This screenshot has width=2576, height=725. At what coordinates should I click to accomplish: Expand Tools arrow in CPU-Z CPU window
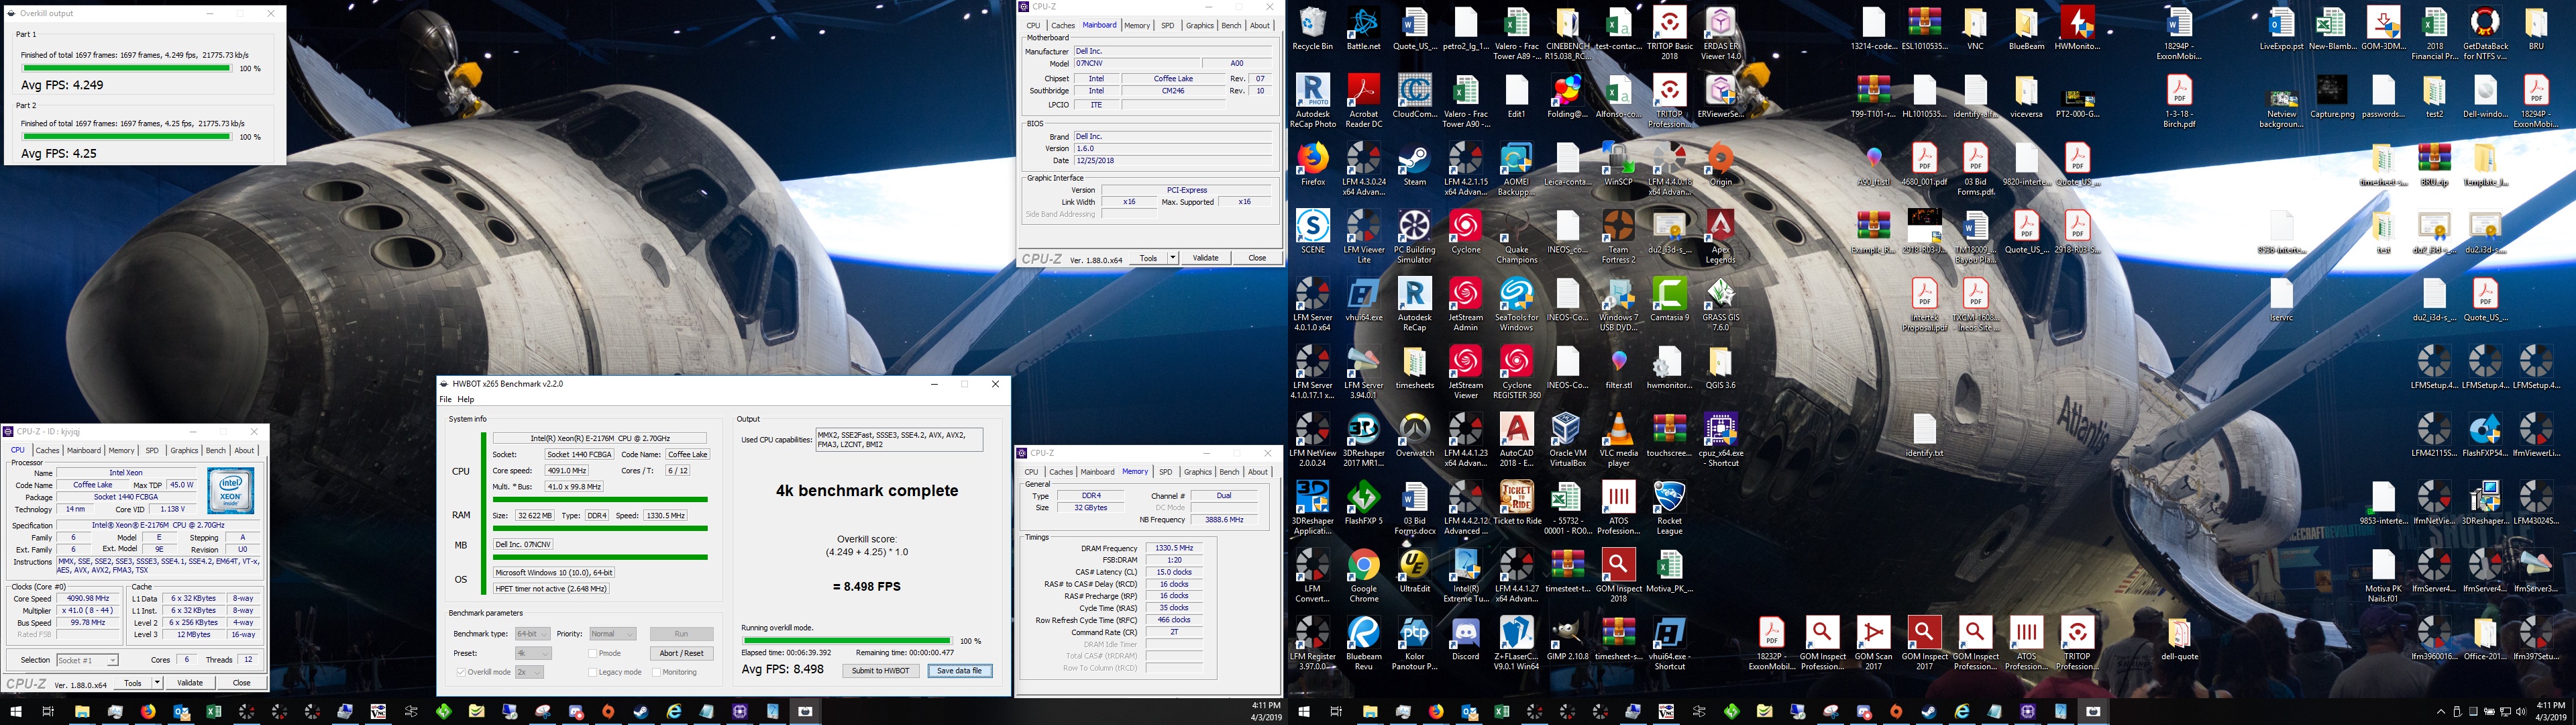[x=157, y=683]
